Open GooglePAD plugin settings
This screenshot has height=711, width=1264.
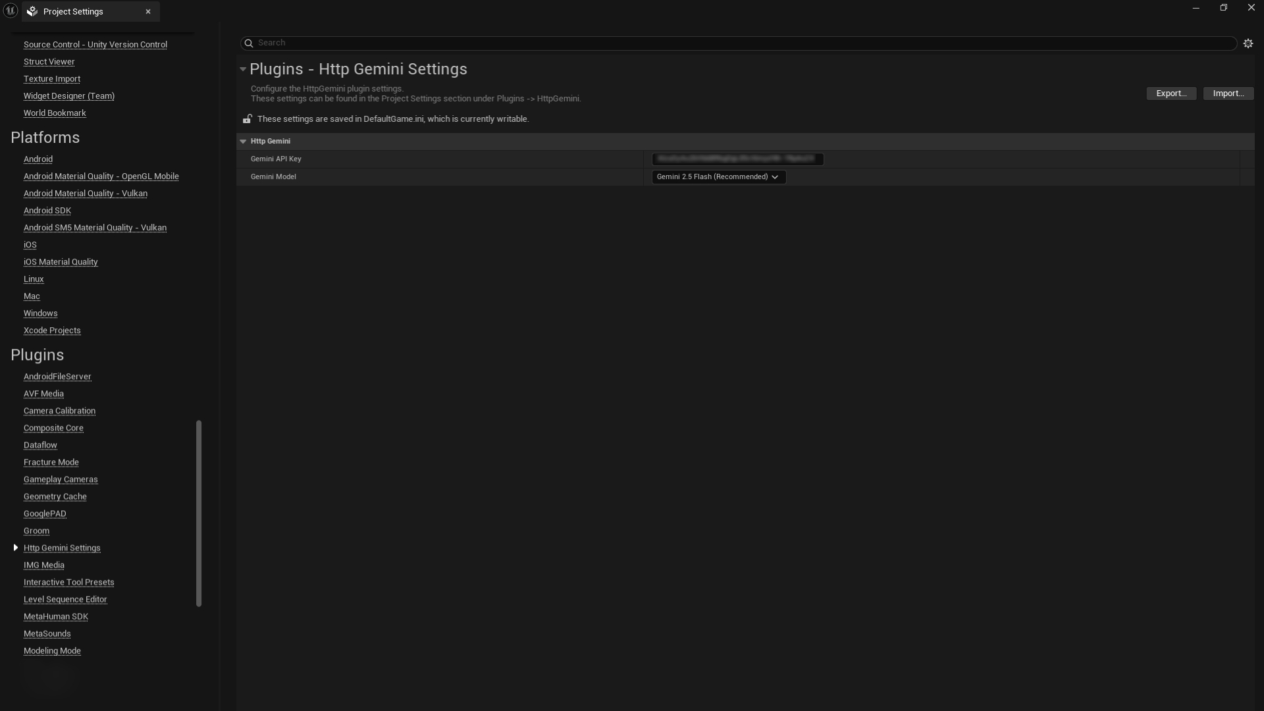[x=45, y=513]
